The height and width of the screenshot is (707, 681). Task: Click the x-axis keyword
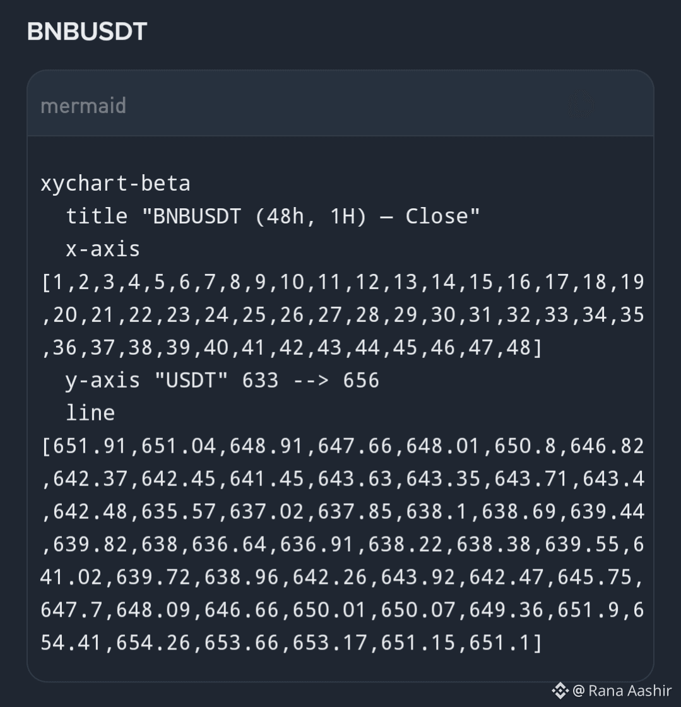pyautogui.click(x=103, y=249)
